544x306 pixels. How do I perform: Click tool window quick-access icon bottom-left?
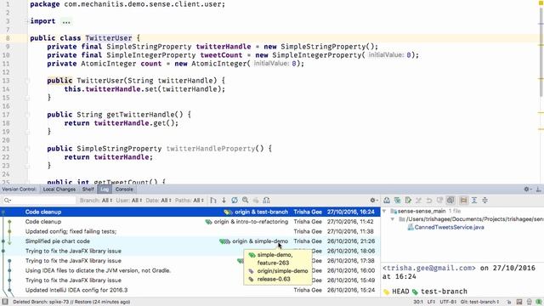pos(5,302)
